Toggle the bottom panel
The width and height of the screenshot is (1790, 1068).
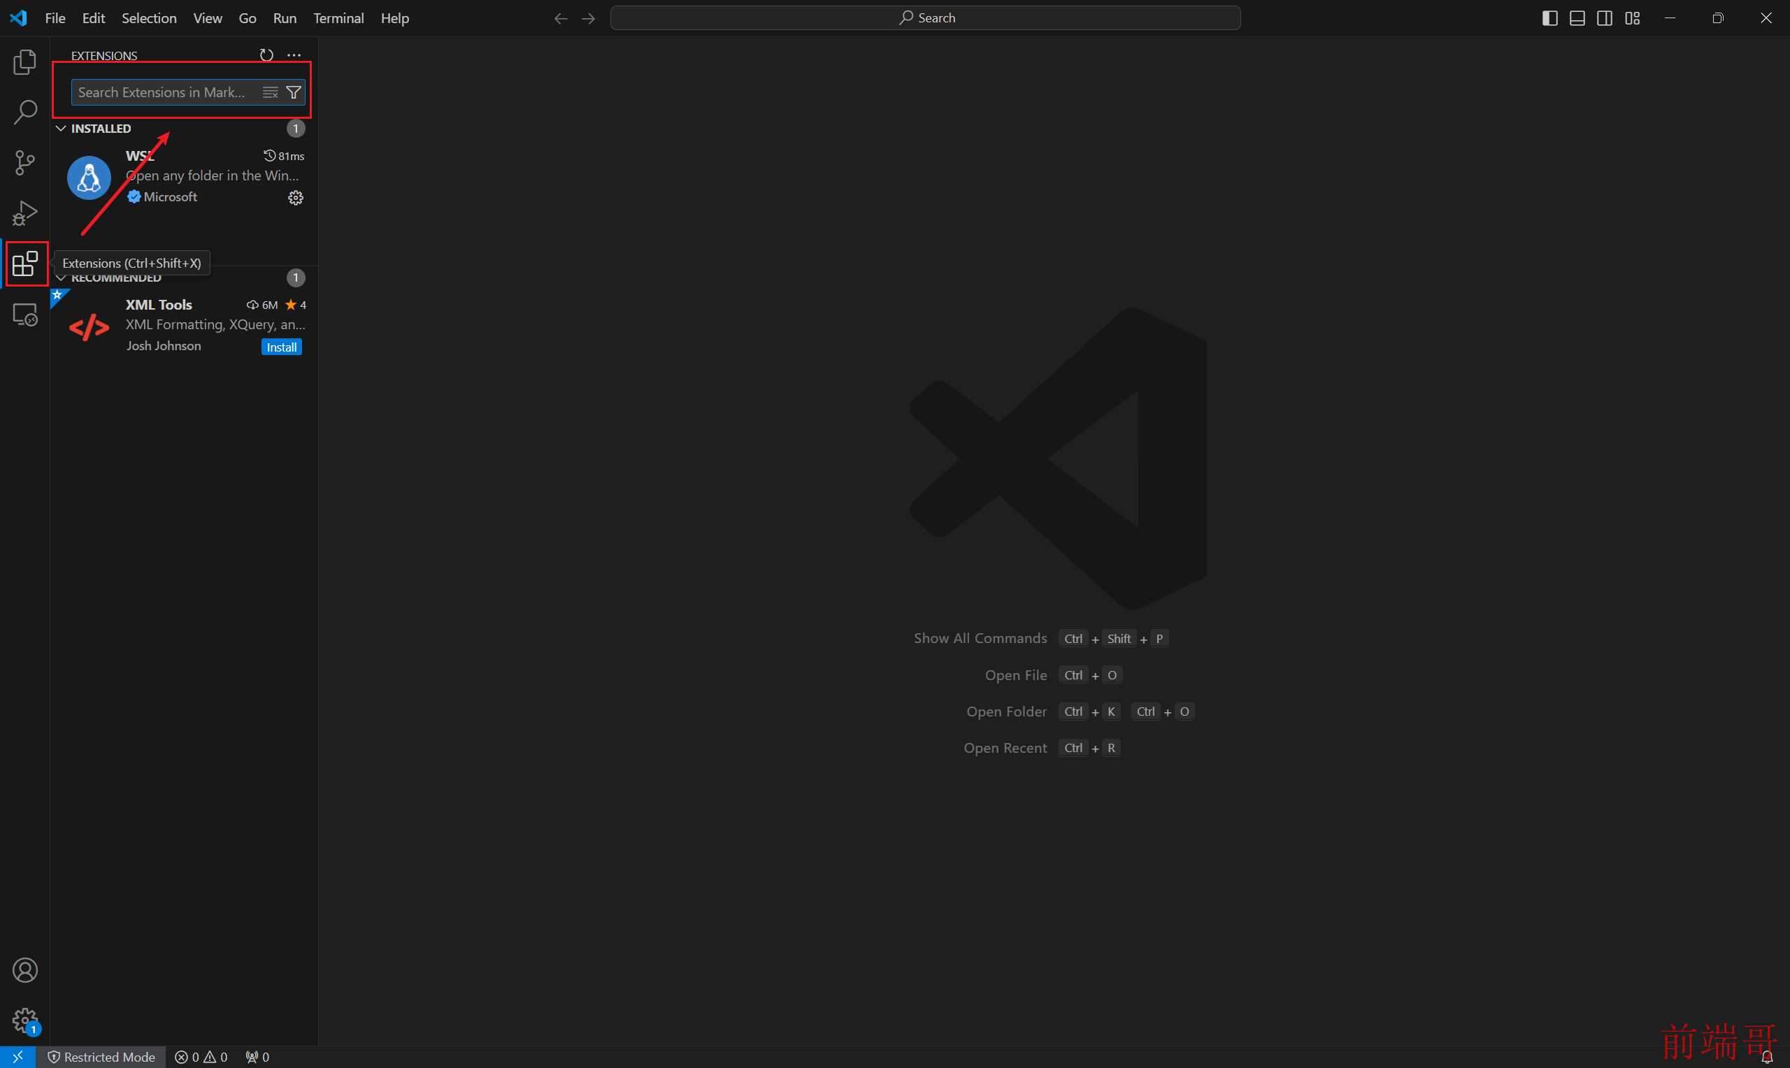coord(1577,18)
